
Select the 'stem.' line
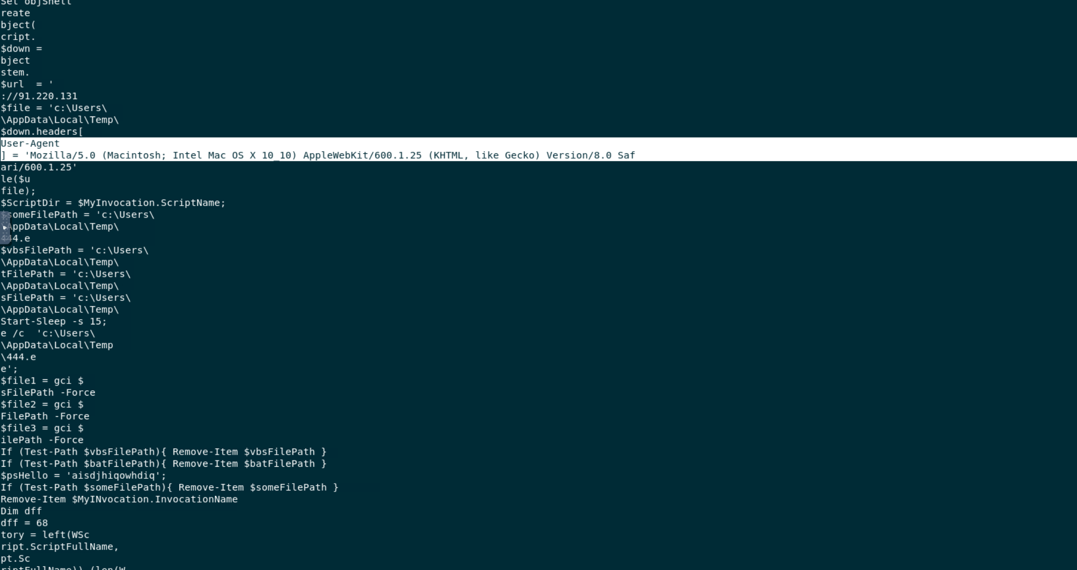15,72
